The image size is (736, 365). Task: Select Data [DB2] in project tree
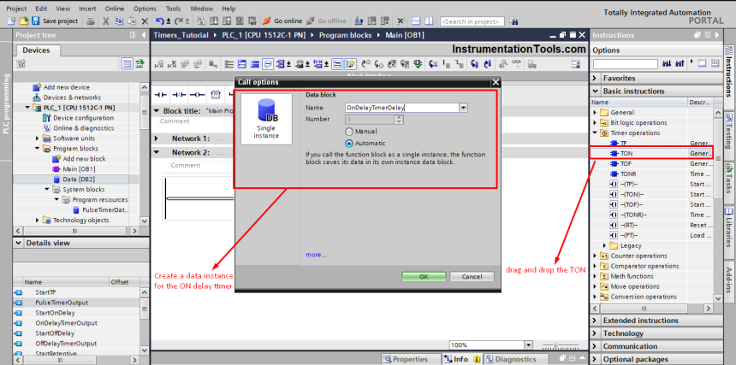pyautogui.click(x=80, y=180)
